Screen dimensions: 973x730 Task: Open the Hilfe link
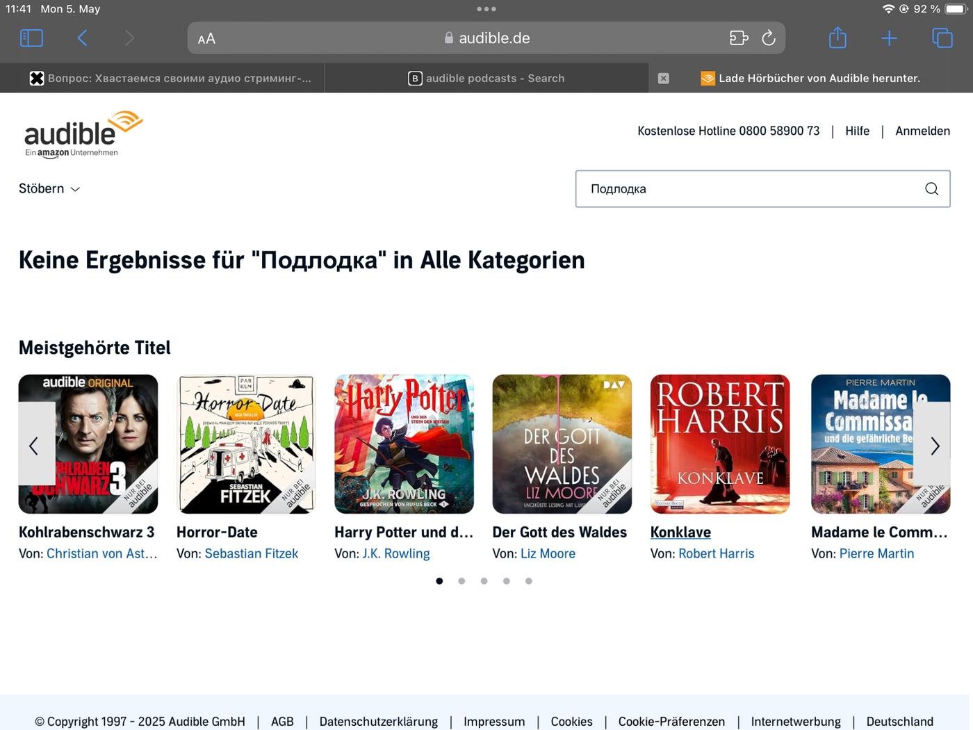click(857, 131)
